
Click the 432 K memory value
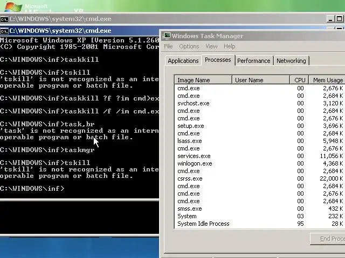click(335, 209)
